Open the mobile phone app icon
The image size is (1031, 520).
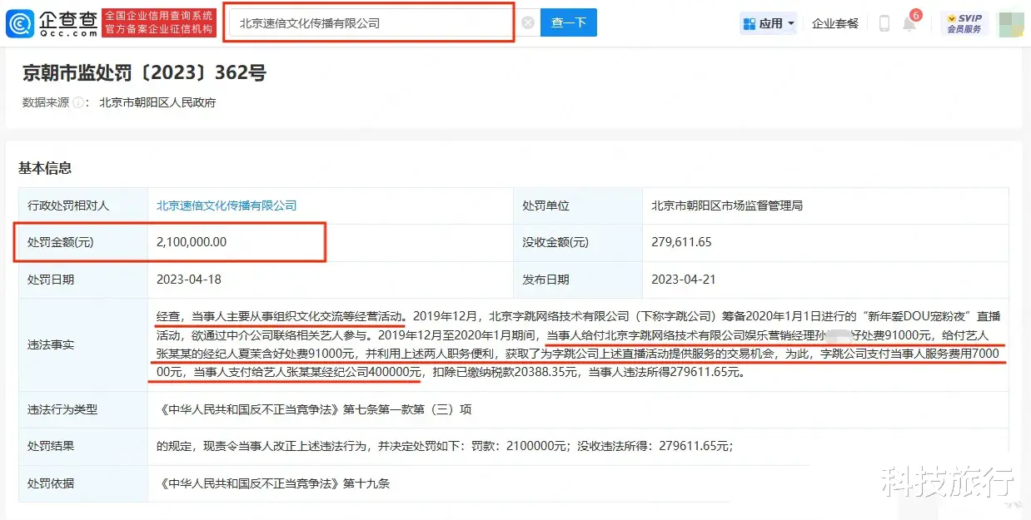pos(884,23)
